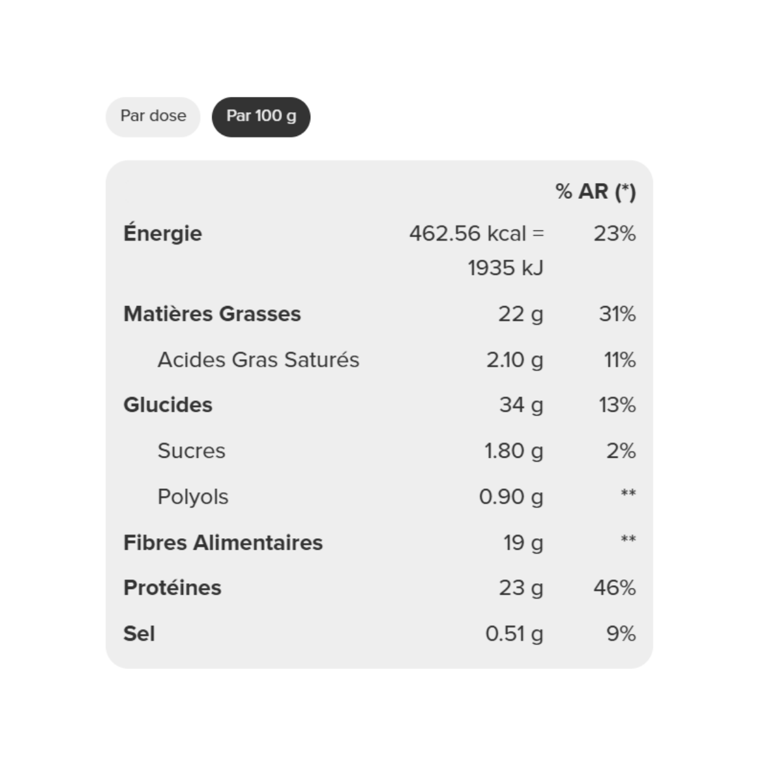Switch to the Par dose tab

tap(153, 117)
